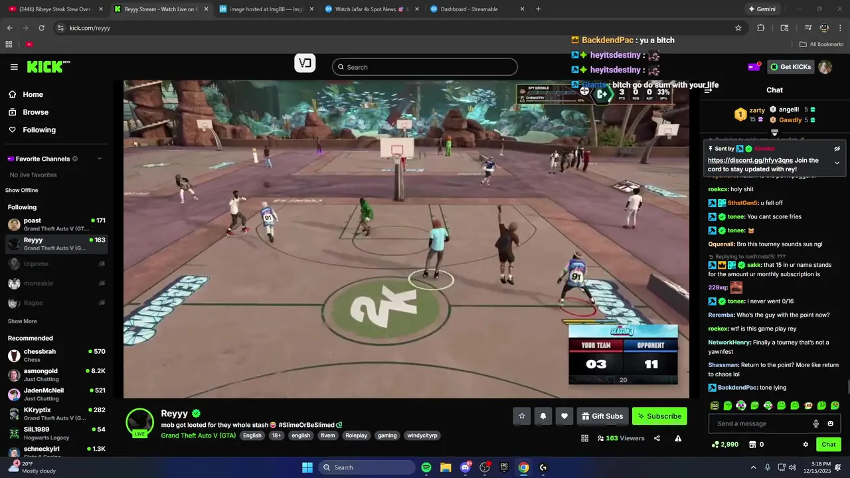Bookmark this page with the star

coord(738,28)
